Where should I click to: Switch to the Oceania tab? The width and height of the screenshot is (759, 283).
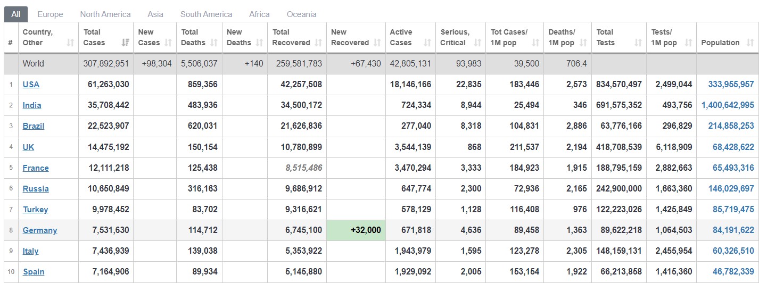point(302,14)
